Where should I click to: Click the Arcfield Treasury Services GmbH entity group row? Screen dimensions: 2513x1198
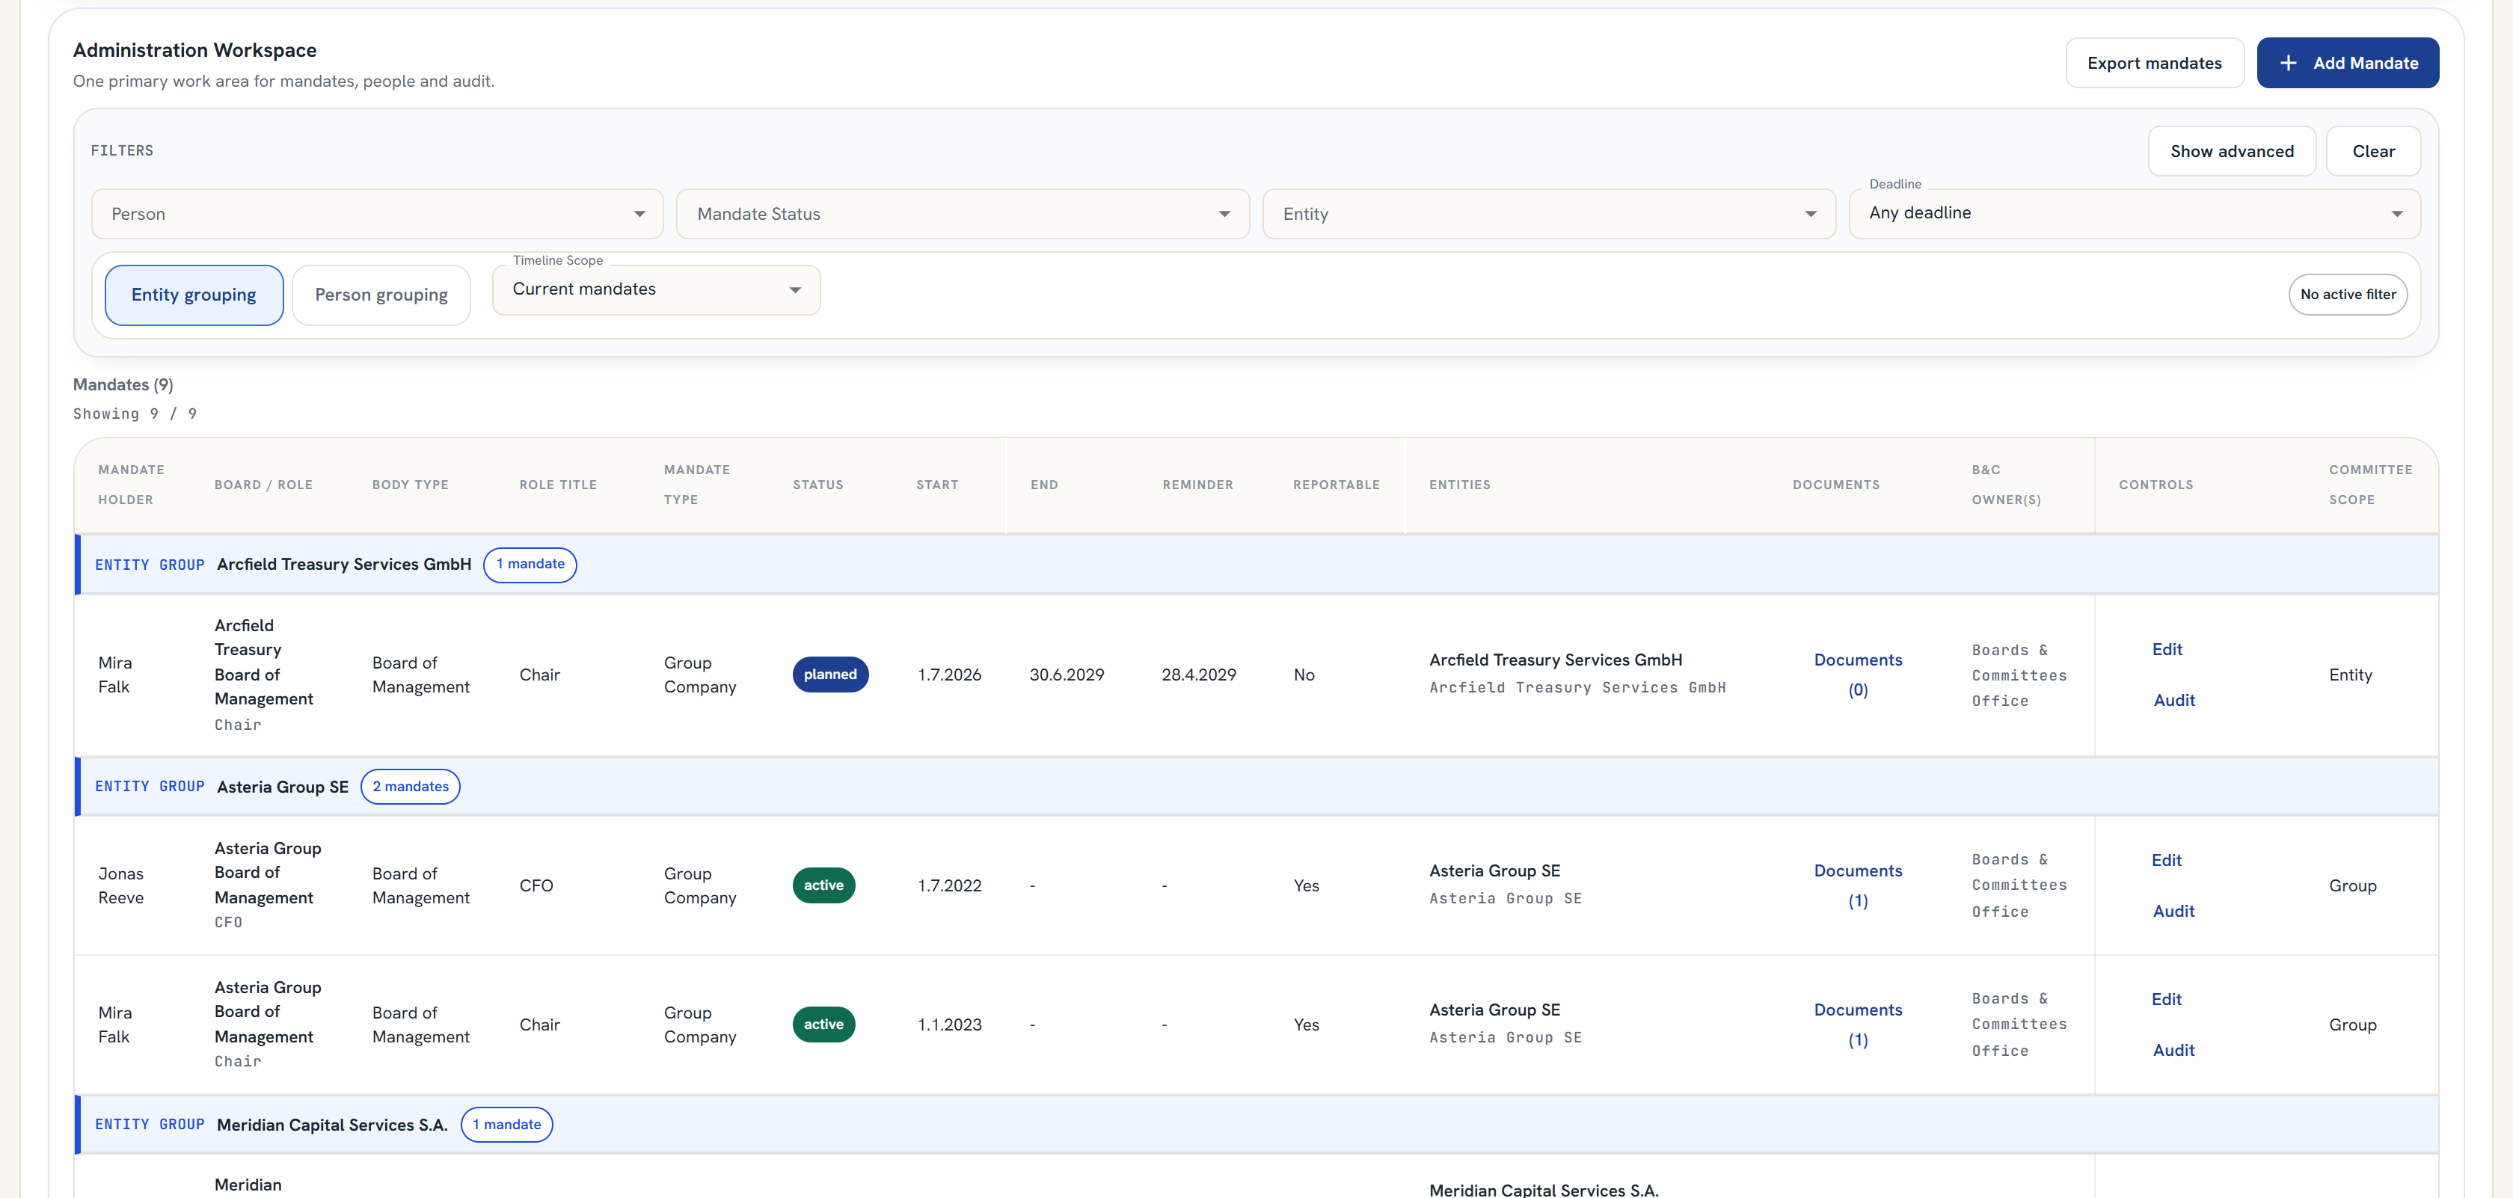(x=1256, y=565)
